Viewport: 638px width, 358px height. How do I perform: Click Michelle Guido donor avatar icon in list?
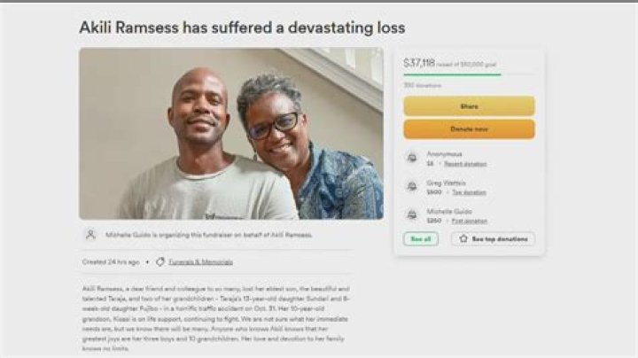point(412,215)
